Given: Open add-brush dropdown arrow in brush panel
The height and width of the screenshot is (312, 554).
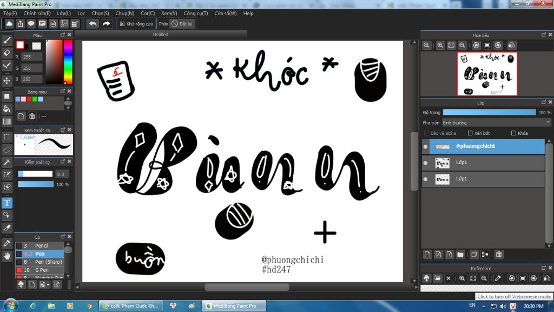Looking at the screenshot, I should [x=48, y=284].
